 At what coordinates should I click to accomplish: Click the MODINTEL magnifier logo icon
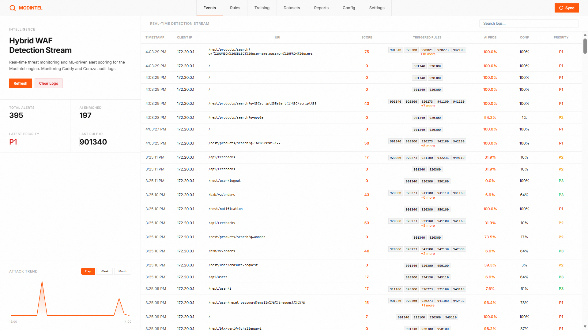pyautogui.click(x=12, y=8)
